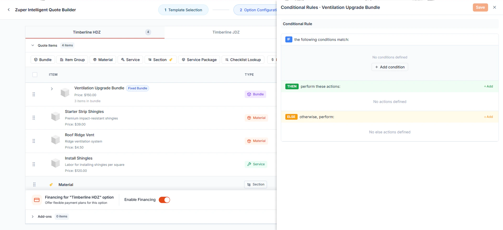Click the '0 items' count label
The width and height of the screenshot is (503, 230).
coord(62,216)
